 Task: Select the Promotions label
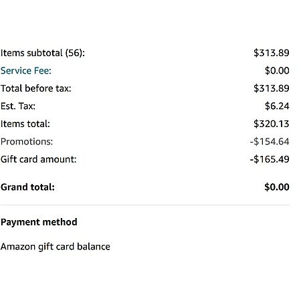pyautogui.click(x=27, y=142)
